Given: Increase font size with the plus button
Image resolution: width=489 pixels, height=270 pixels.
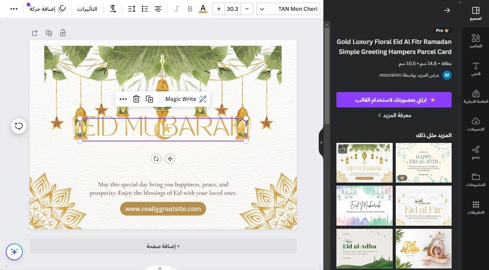Looking at the screenshot, I should click(x=218, y=9).
